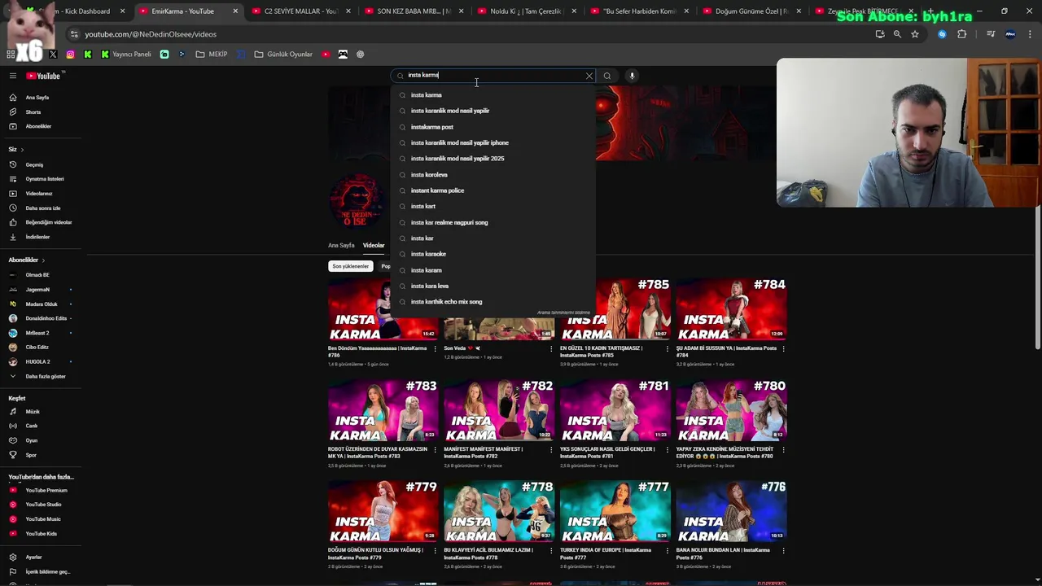
Task: Open YouTube Kids in sidebar
Action: tap(42, 534)
